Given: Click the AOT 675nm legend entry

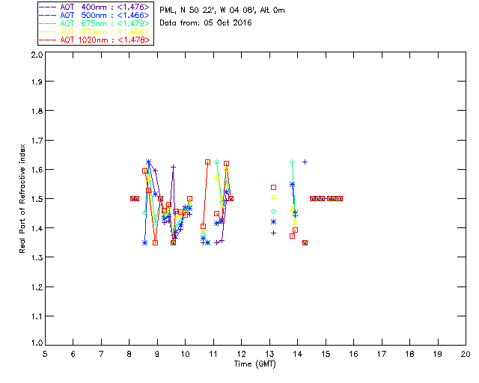Looking at the screenshot, I should pyautogui.click(x=94, y=23).
